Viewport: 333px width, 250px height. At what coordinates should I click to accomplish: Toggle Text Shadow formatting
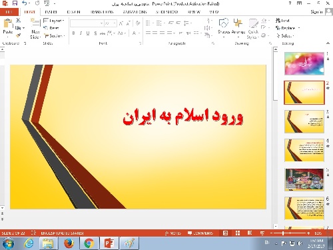pyautogui.click(x=95, y=33)
